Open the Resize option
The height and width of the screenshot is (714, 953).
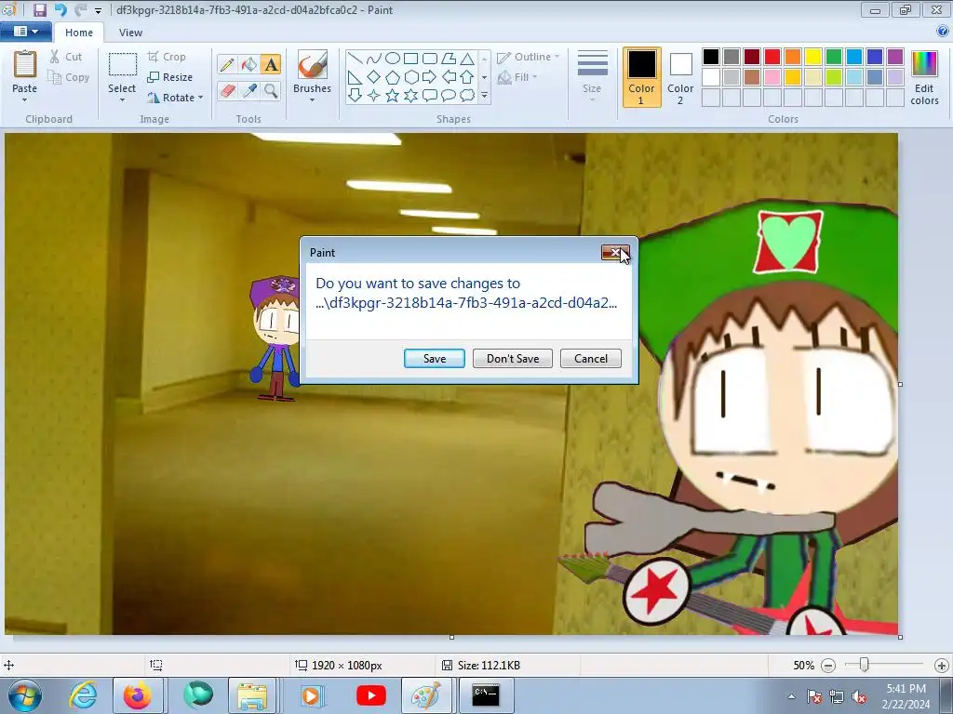pyautogui.click(x=170, y=77)
